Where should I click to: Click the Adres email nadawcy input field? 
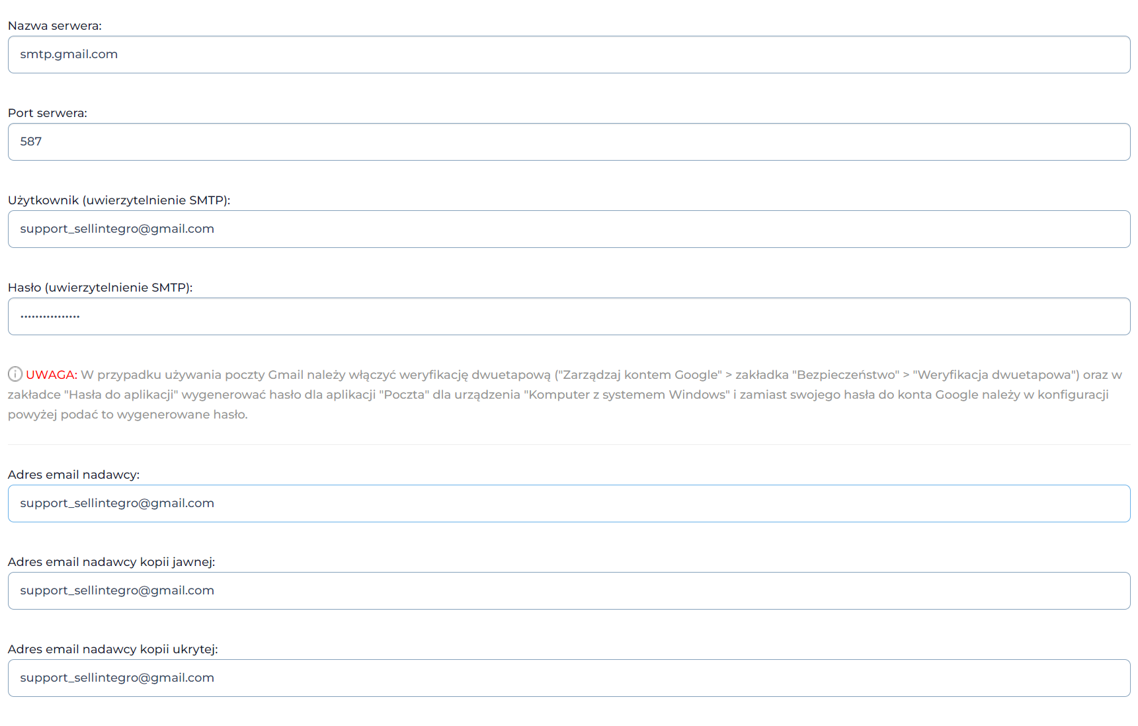[569, 503]
